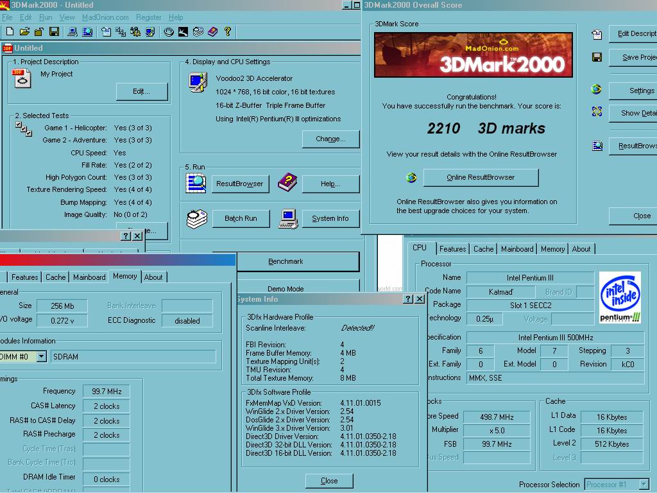Click the help question button on System Info titlebar

[407, 299]
